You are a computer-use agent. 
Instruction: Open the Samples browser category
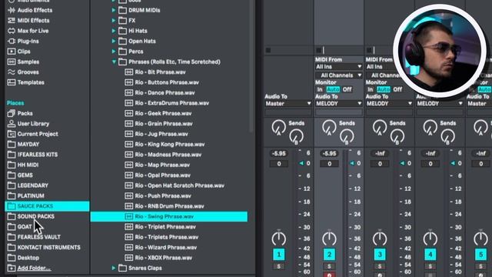tap(23, 62)
